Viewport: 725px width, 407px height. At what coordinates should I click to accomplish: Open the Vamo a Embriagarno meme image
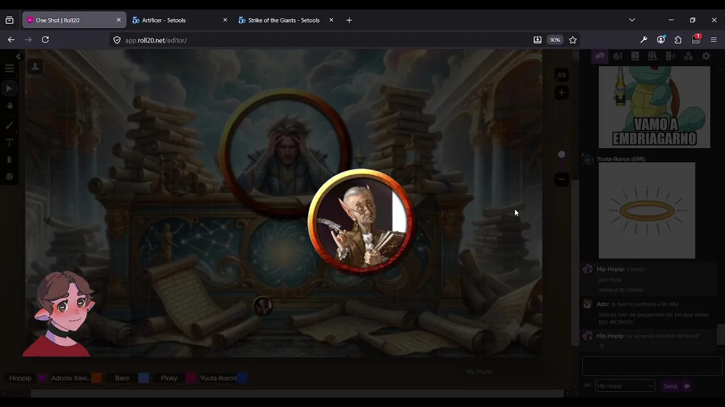pyautogui.click(x=654, y=107)
